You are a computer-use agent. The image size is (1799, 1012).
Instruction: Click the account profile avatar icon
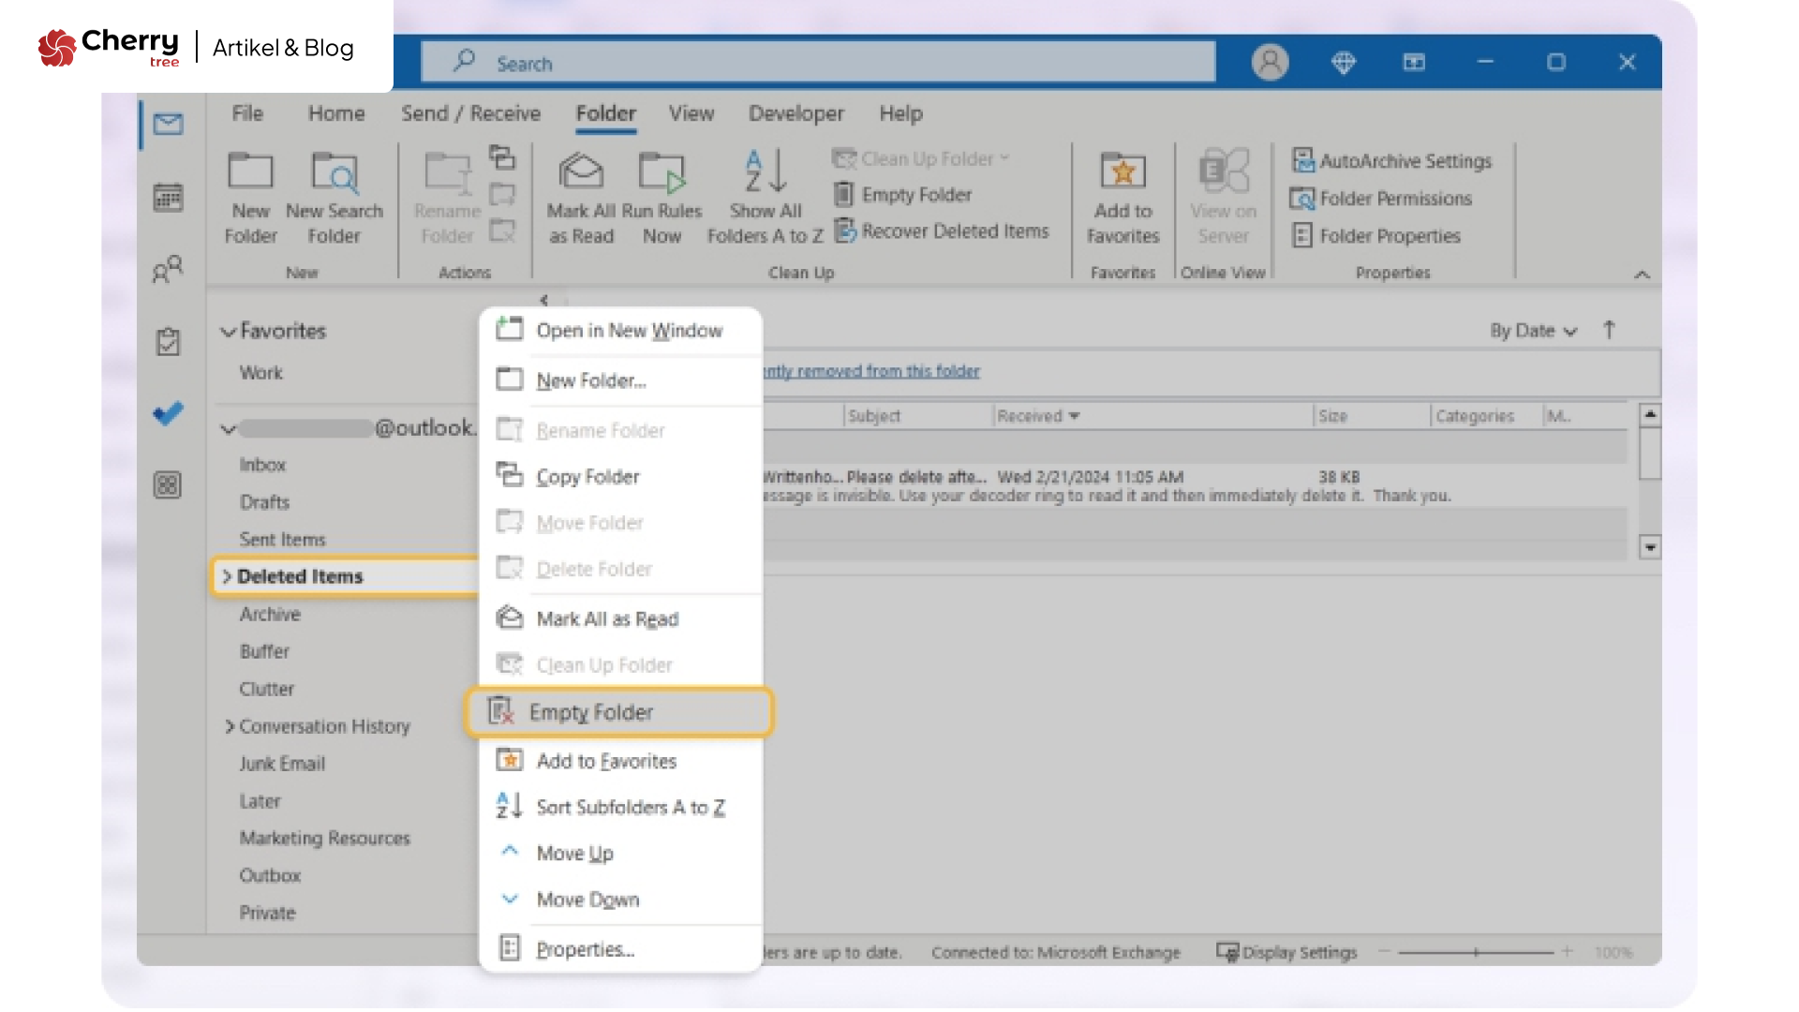click(x=1270, y=63)
